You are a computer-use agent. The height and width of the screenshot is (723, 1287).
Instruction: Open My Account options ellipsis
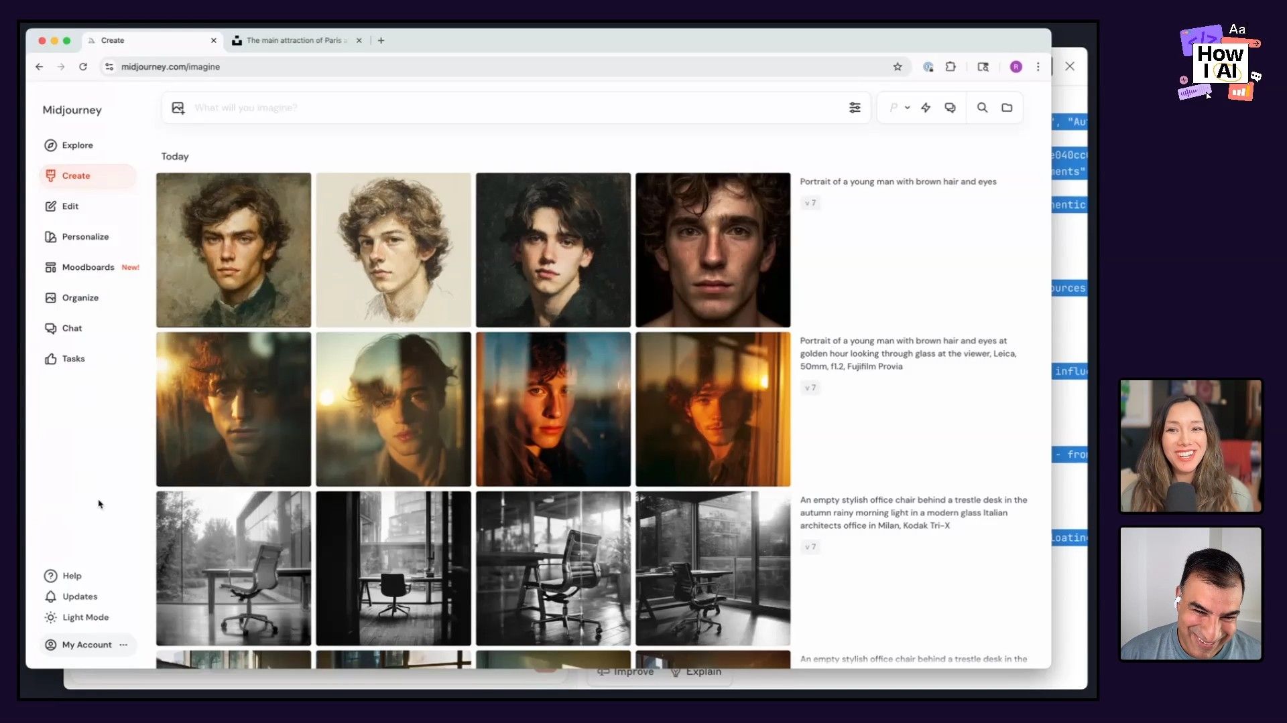(x=123, y=645)
